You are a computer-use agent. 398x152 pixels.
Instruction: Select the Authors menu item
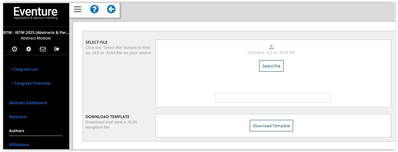[16, 131]
